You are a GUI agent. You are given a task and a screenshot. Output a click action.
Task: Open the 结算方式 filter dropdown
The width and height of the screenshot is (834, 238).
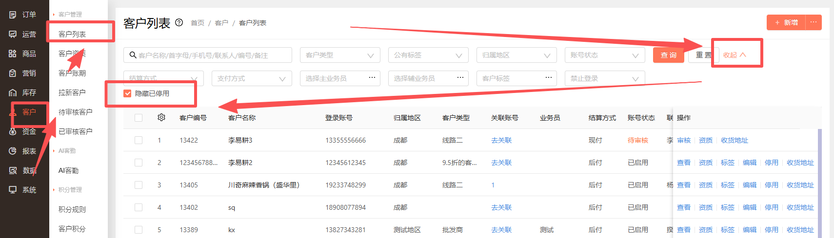(x=163, y=78)
